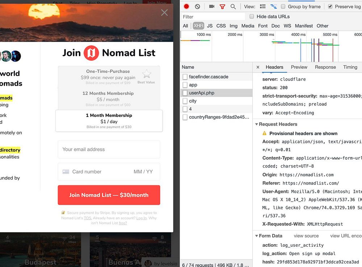Filter requests by Doc
This screenshot has width=362, height=267.
coord(275,26)
